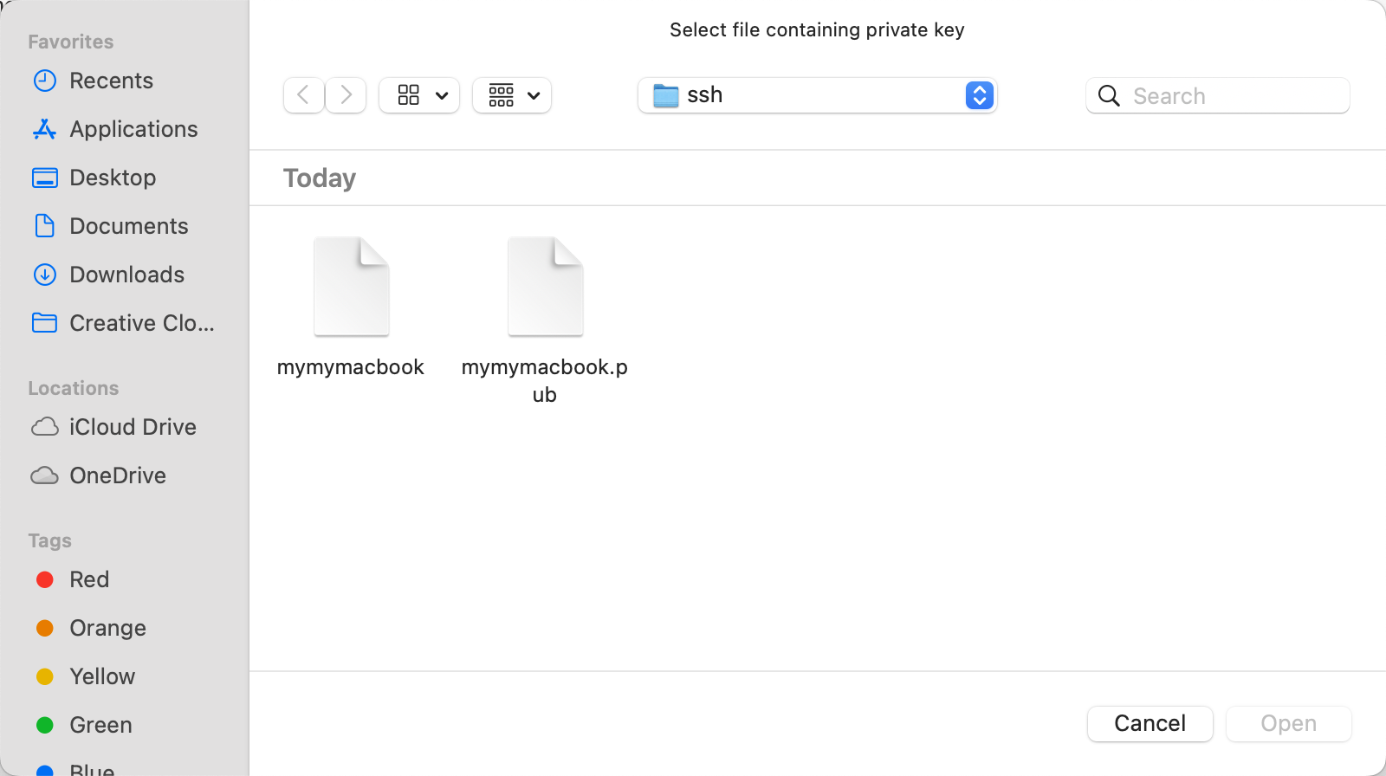1386x776 pixels.
Task: Open the Downloads folder in sidebar
Action: (126, 275)
